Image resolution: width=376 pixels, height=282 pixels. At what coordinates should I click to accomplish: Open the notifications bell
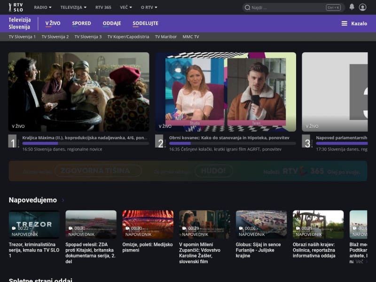pyautogui.click(x=352, y=7)
